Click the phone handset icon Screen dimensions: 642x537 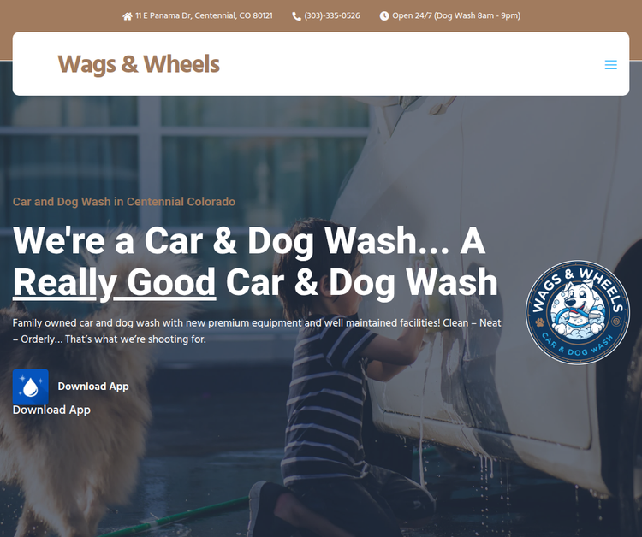click(296, 16)
